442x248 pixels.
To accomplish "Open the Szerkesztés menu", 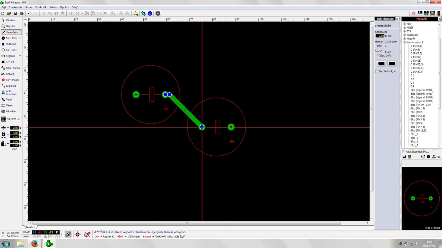I will pos(16,7).
